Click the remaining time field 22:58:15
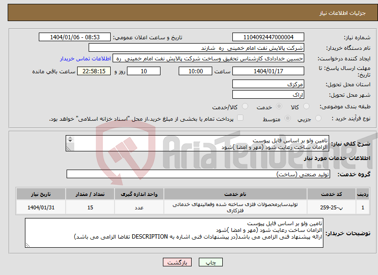 coord(94,71)
